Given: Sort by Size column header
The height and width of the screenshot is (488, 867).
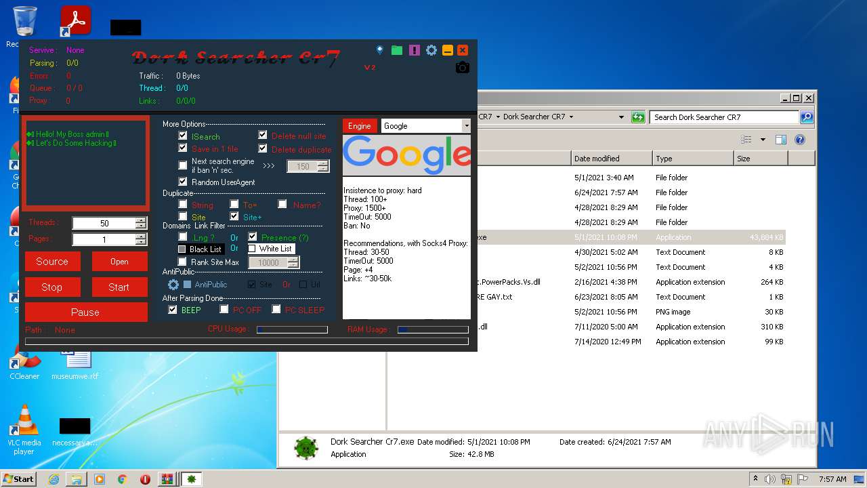Looking at the screenshot, I should tap(761, 159).
